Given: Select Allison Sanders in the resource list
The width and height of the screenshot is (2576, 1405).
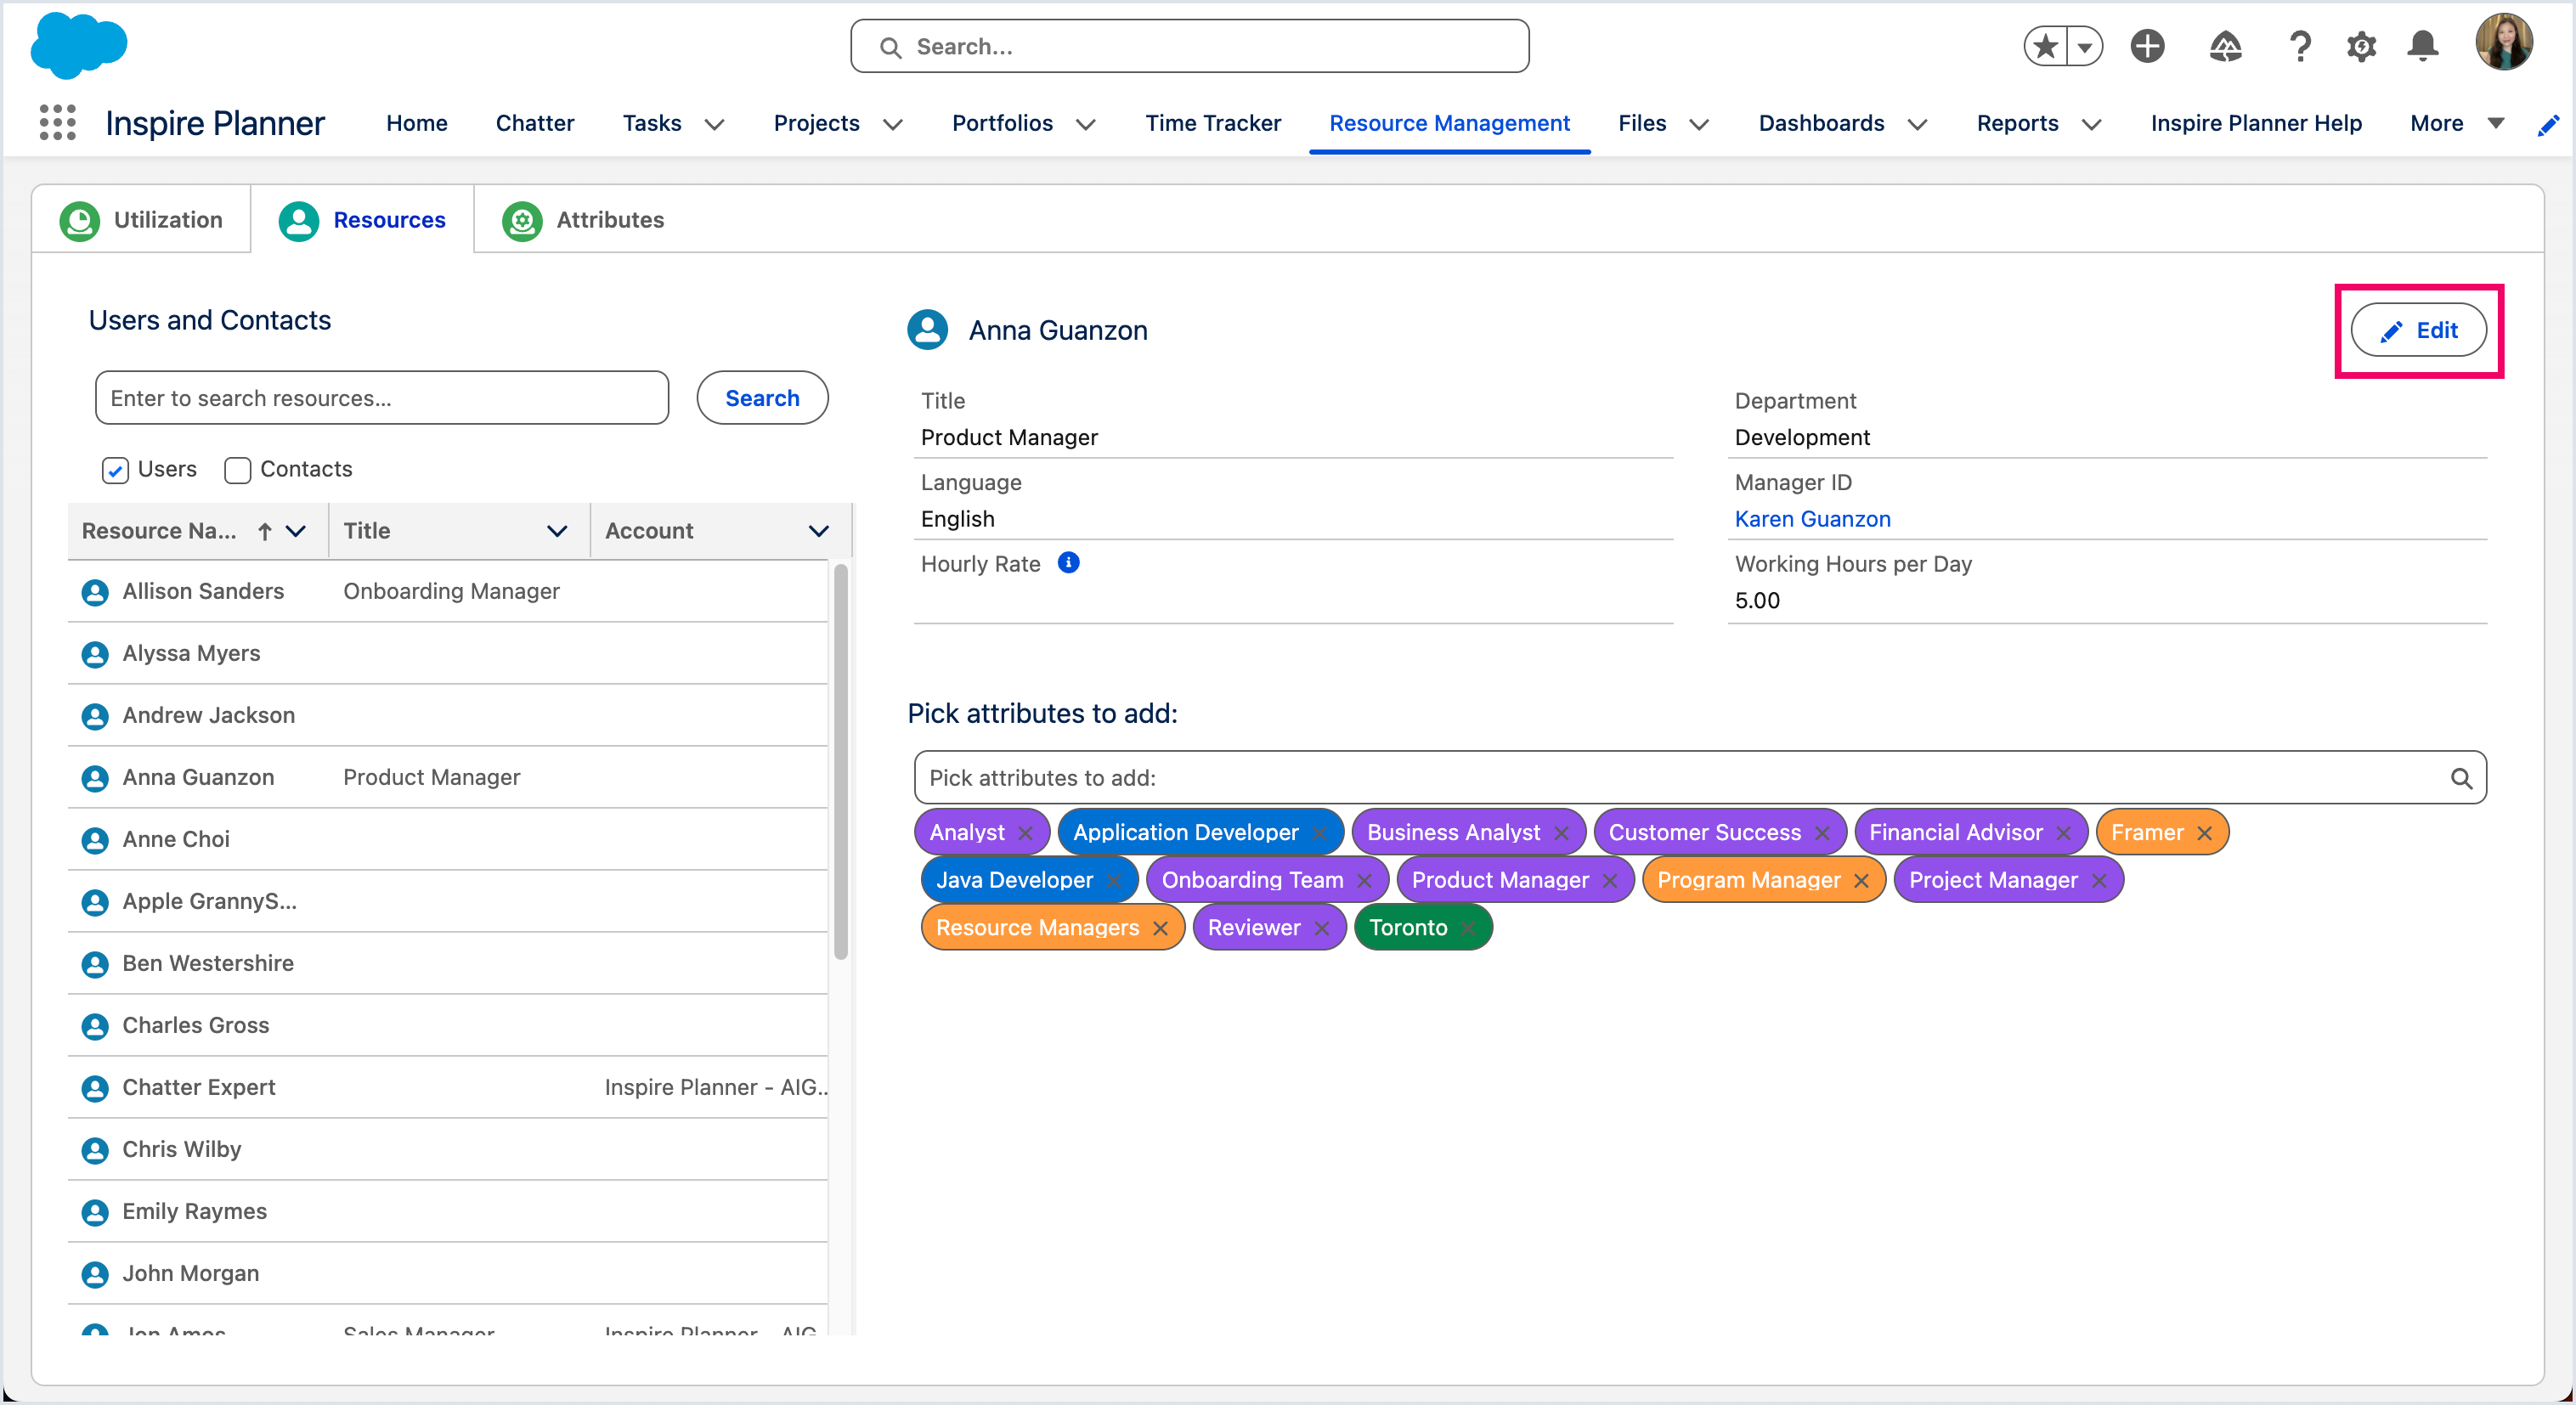Looking at the screenshot, I should [x=447, y=592].
